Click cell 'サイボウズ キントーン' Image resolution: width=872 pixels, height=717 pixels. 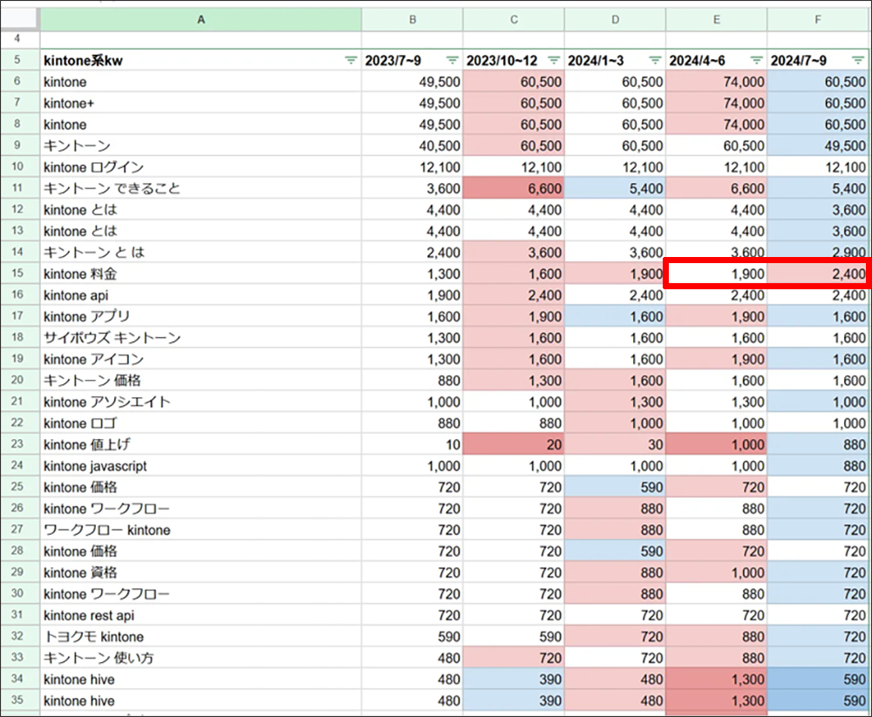point(201,338)
